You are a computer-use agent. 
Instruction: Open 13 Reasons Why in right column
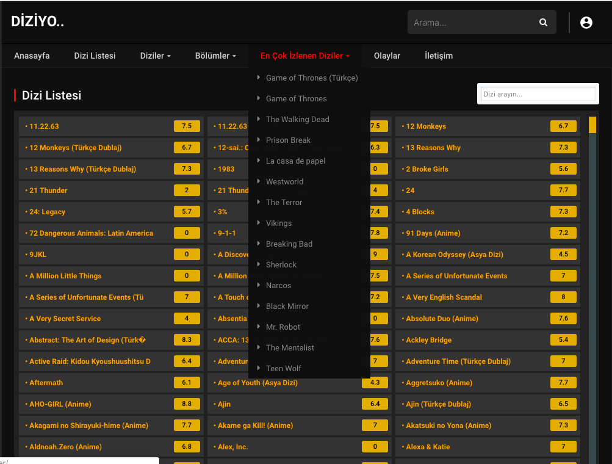tap(433, 148)
